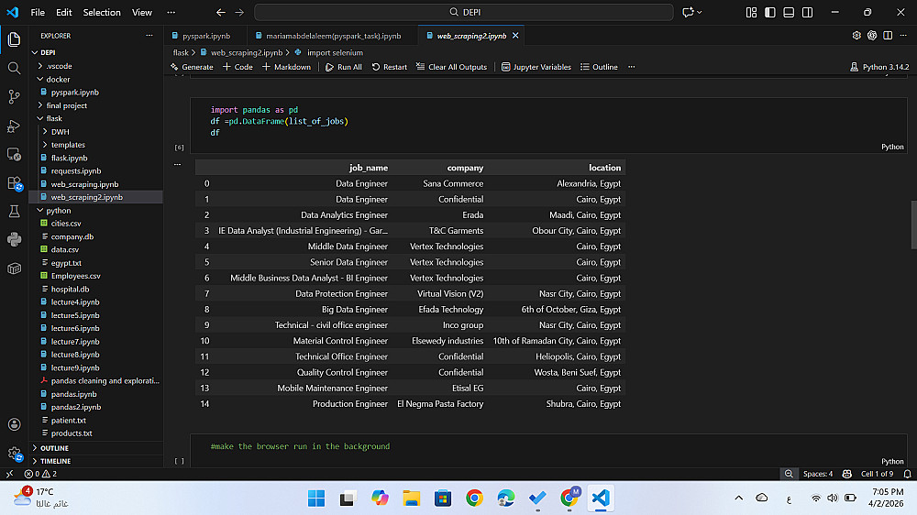Screen dimensions: 917x515
Task: Open the Search view in activity bar
Action: [14, 68]
